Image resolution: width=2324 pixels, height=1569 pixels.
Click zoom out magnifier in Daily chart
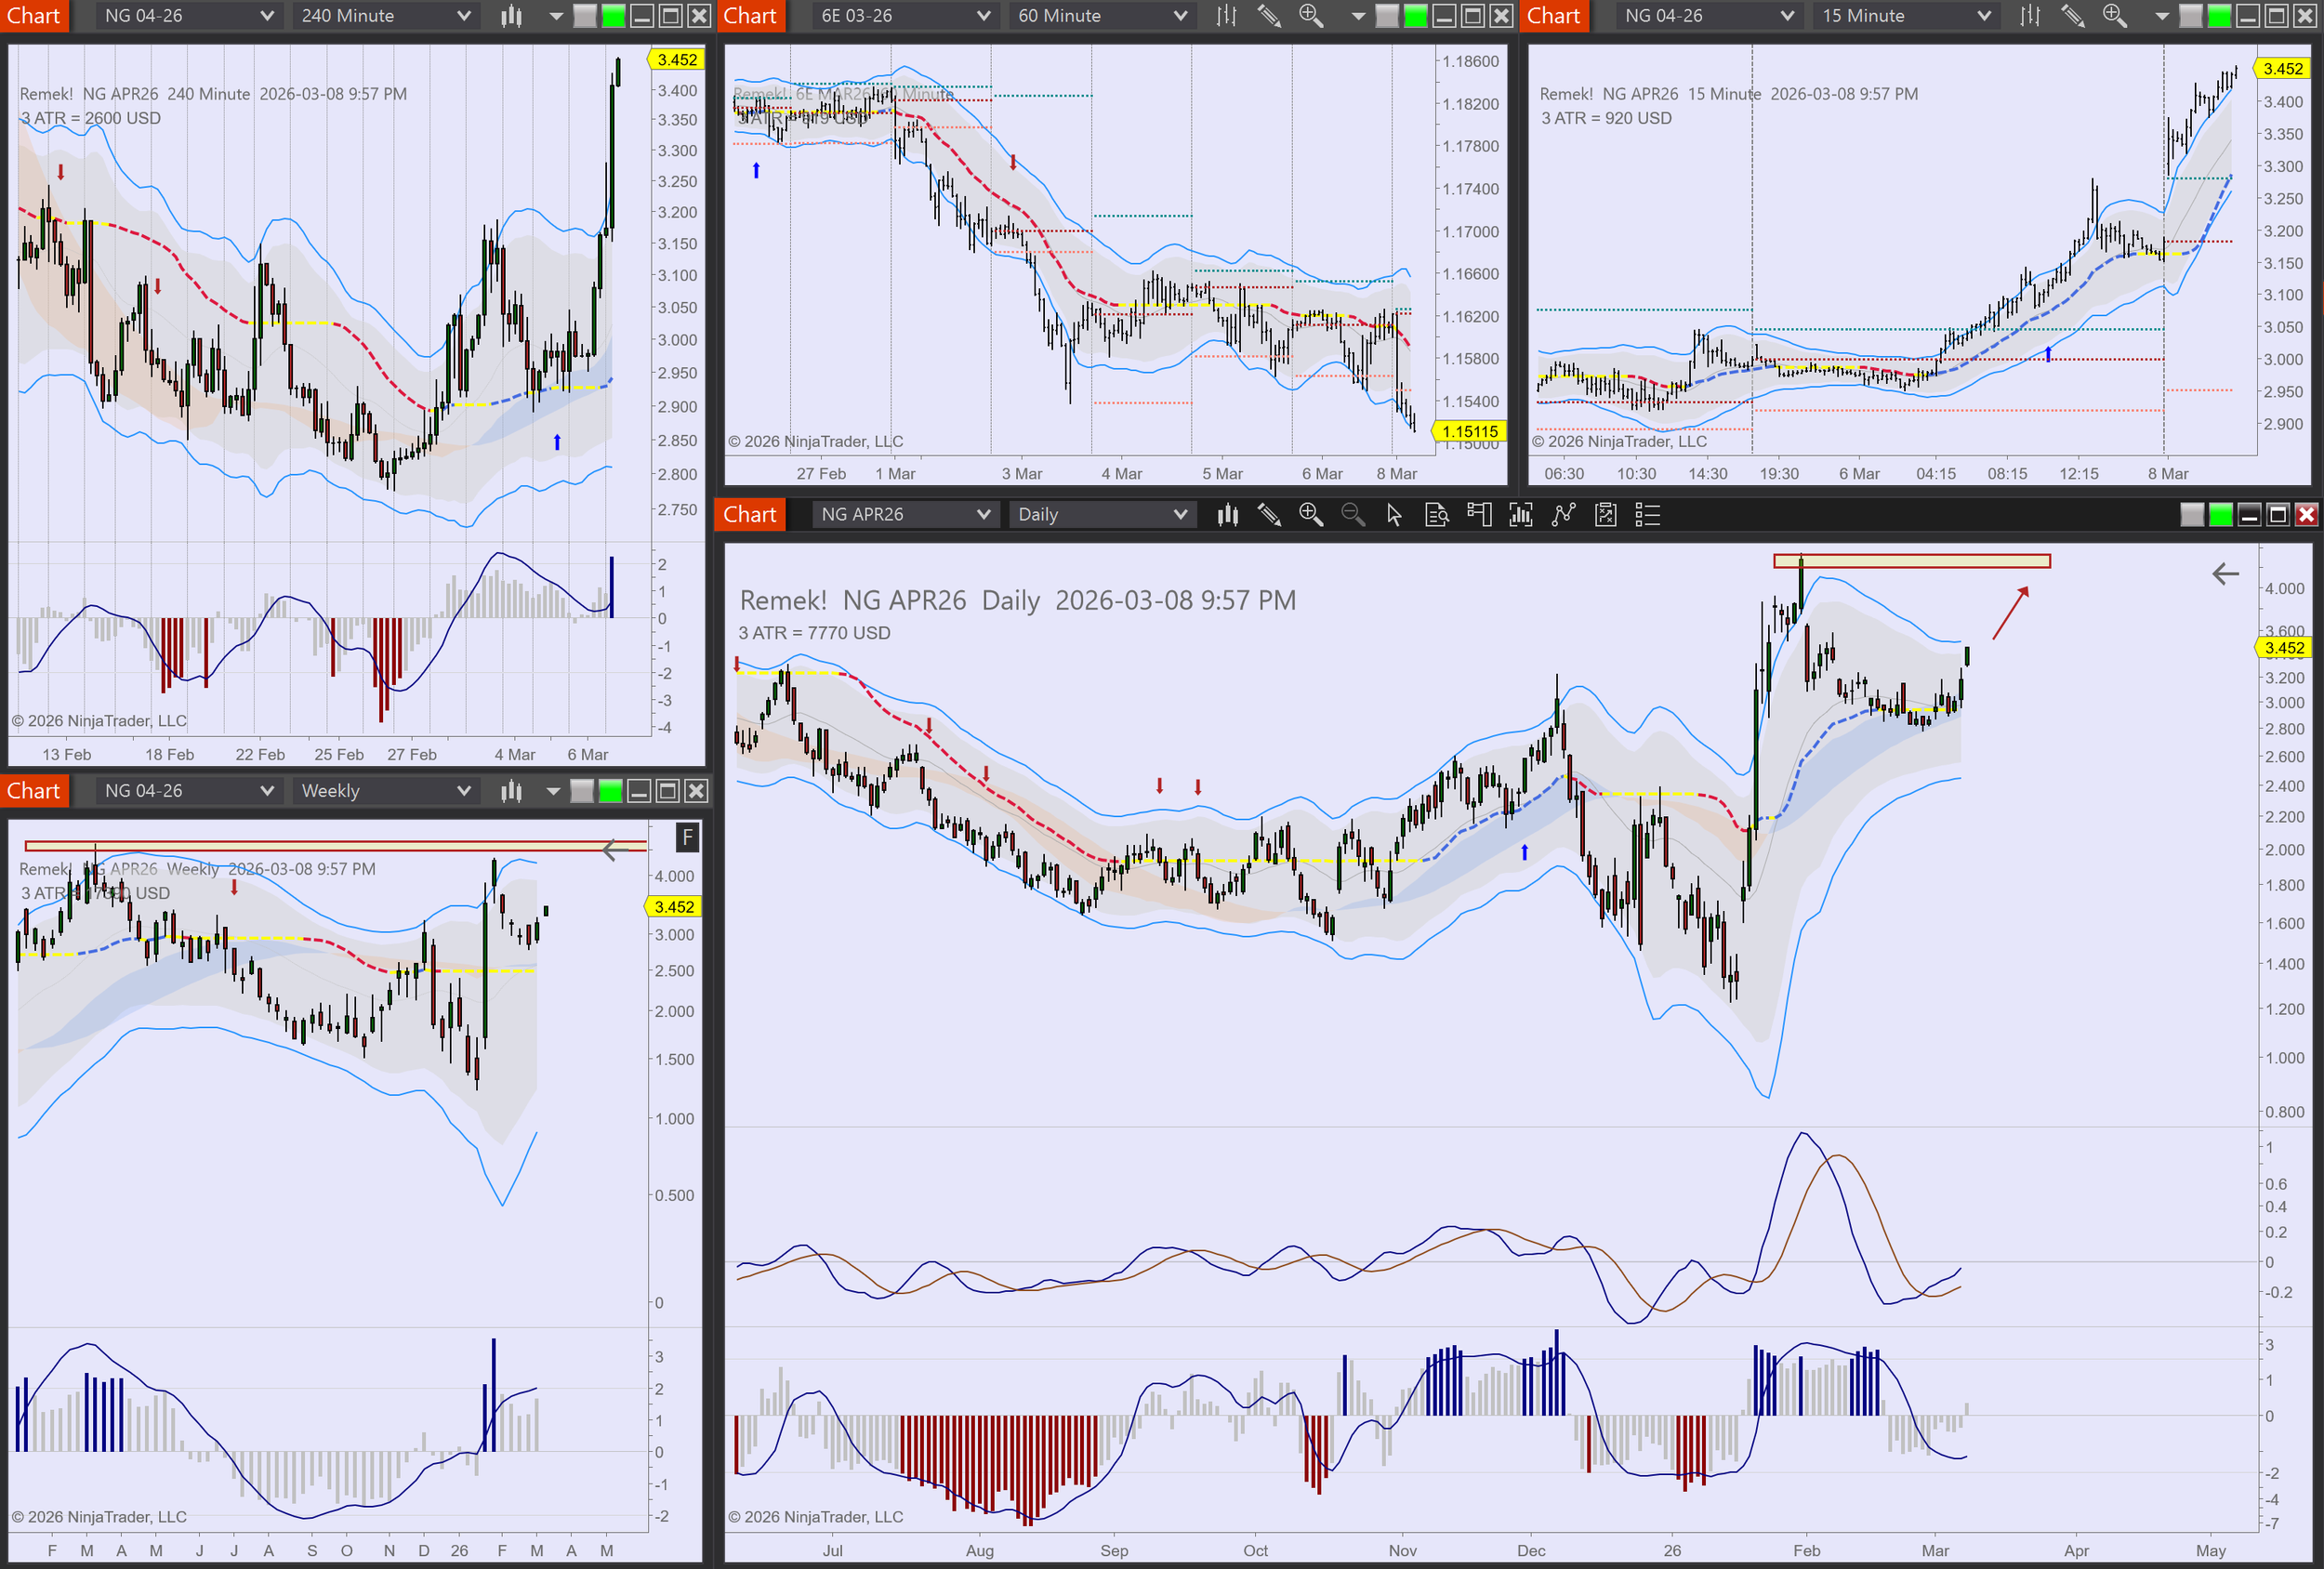click(x=1352, y=515)
